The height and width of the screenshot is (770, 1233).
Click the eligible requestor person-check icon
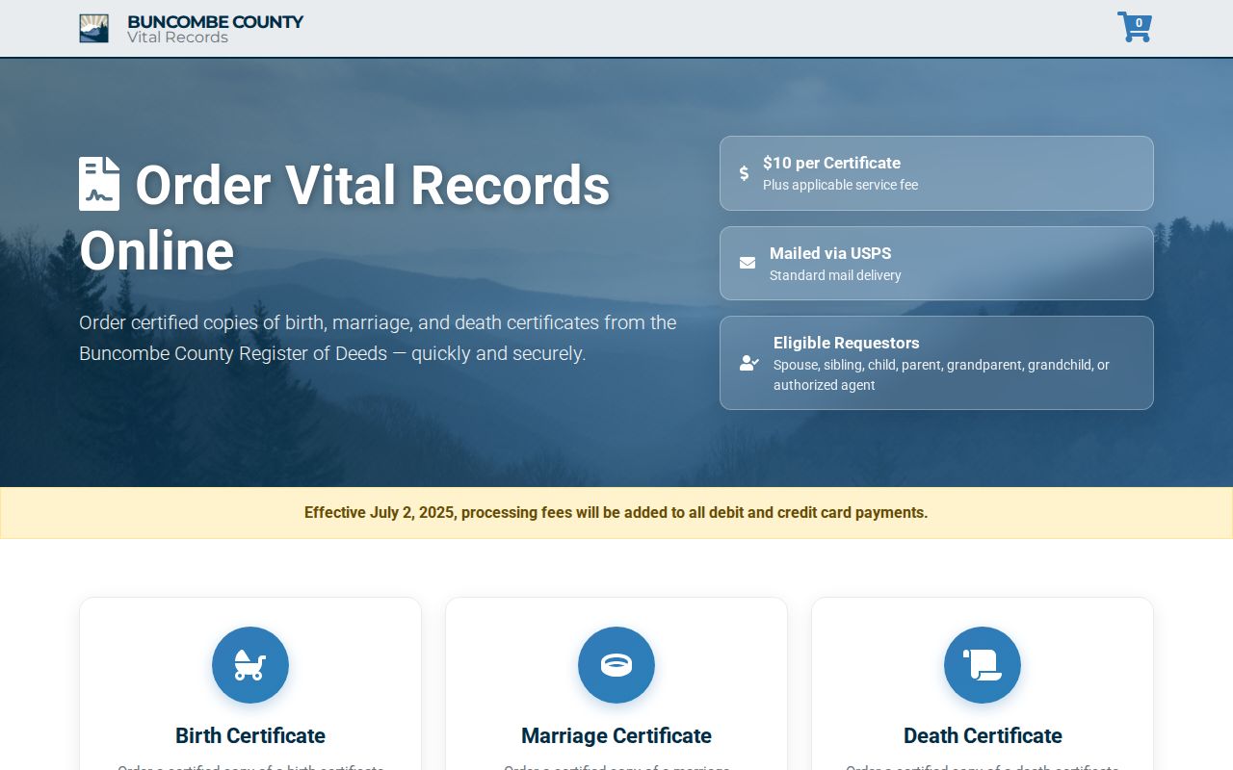pyautogui.click(x=749, y=363)
